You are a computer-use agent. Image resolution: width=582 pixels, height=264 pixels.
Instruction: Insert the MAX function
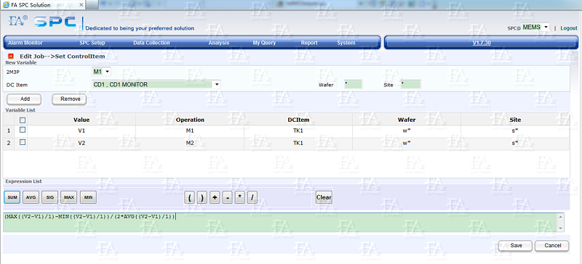(69, 198)
